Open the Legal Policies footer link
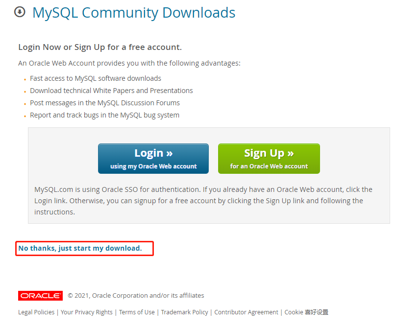The width and height of the screenshot is (396, 330). point(36,312)
